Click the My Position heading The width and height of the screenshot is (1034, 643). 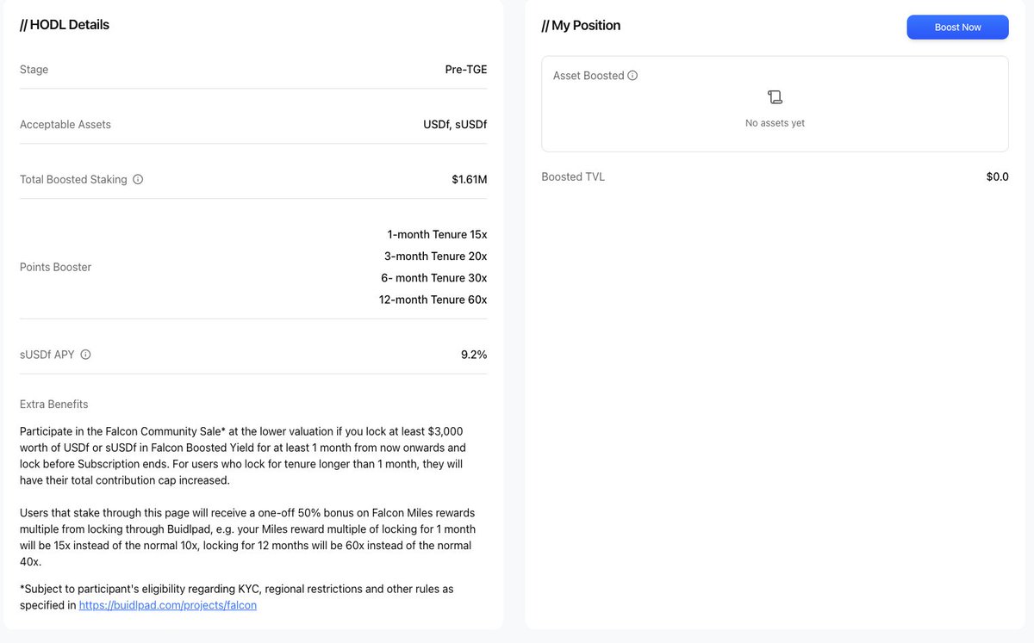click(581, 26)
